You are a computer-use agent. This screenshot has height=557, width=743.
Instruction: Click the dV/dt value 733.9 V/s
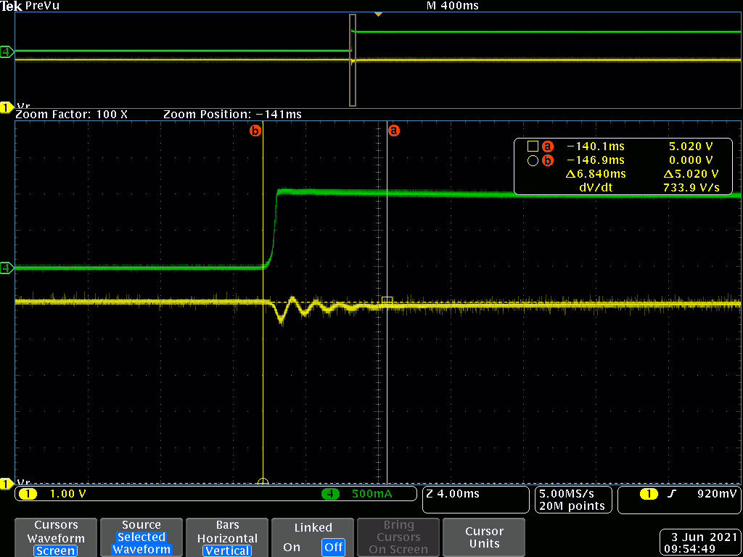[x=691, y=188]
